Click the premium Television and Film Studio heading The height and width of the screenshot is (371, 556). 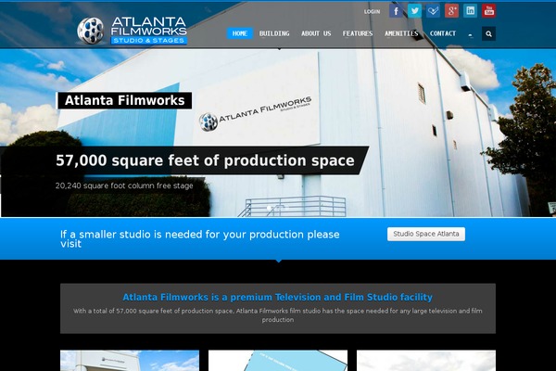pyautogui.click(x=278, y=297)
